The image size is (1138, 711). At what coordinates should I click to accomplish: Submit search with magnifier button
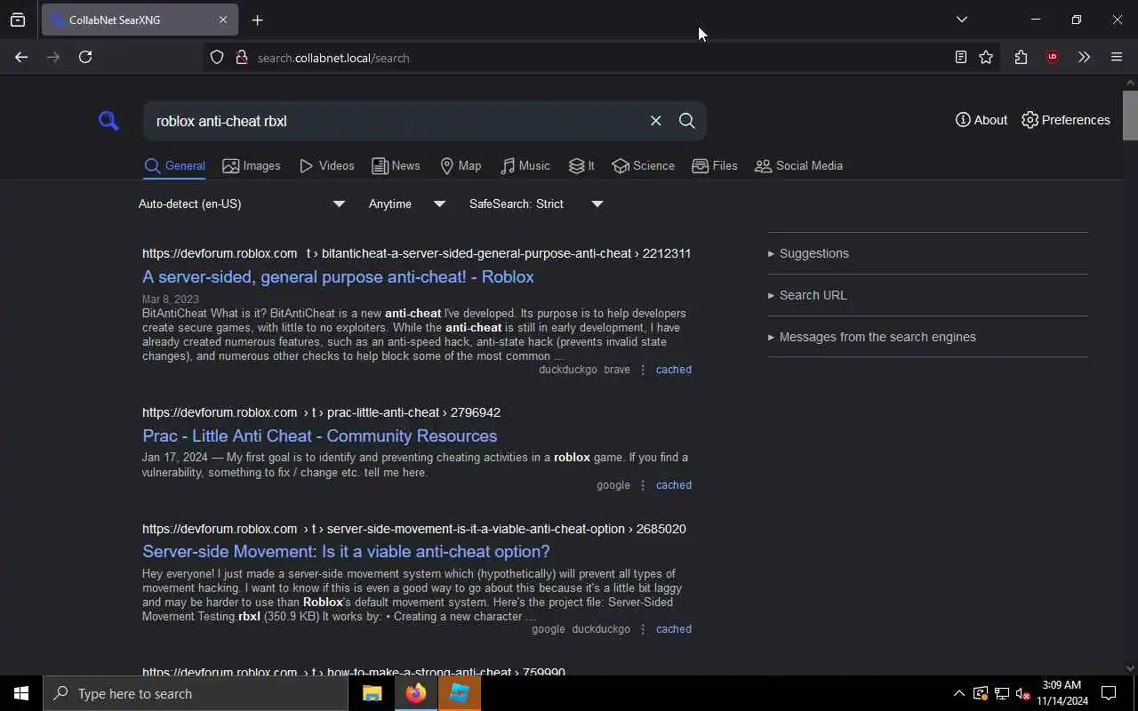pos(686,121)
